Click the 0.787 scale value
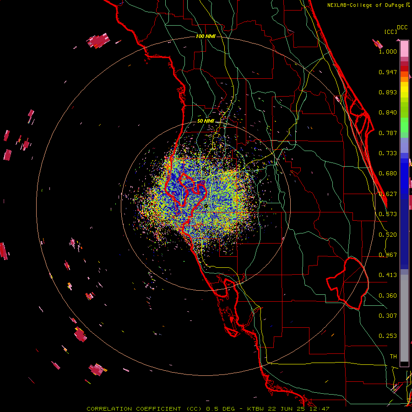The width and height of the screenshot is (412, 412). click(x=388, y=133)
